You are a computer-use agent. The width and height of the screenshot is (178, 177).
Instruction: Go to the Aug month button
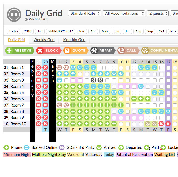(138, 31)
